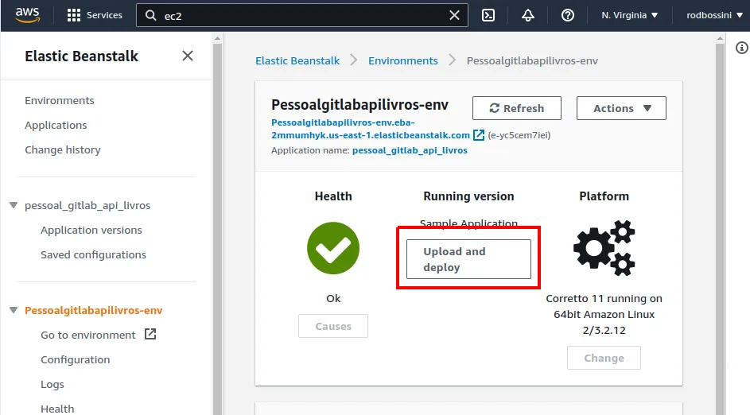
Task: Open the Logs page
Action: (52, 385)
